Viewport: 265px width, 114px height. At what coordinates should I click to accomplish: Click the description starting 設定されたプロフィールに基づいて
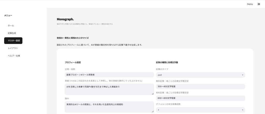click(x=100, y=45)
